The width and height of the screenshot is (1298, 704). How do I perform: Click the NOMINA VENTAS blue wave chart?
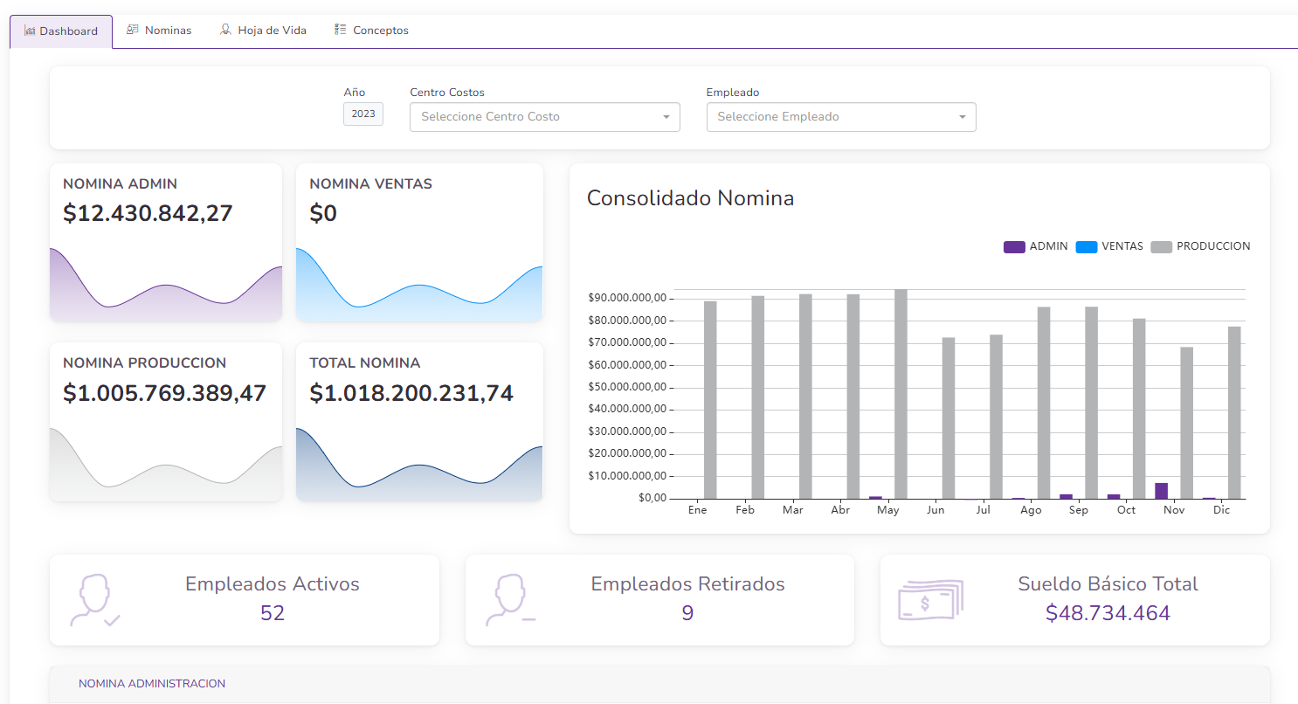click(x=419, y=285)
